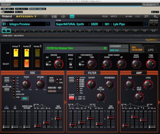Click the PCM wave number field 045
160x134 pixels.
[x=25, y=99]
